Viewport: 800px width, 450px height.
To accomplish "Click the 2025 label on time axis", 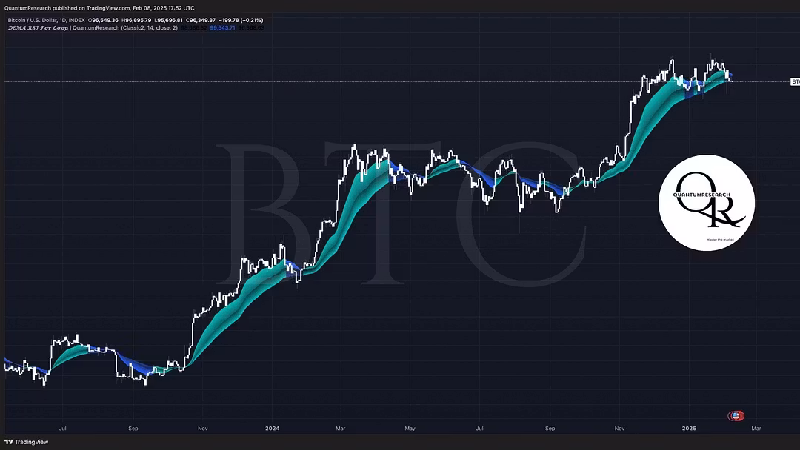I will 689,428.
